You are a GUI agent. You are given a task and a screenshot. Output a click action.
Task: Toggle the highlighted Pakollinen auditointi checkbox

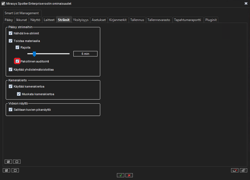17,61
